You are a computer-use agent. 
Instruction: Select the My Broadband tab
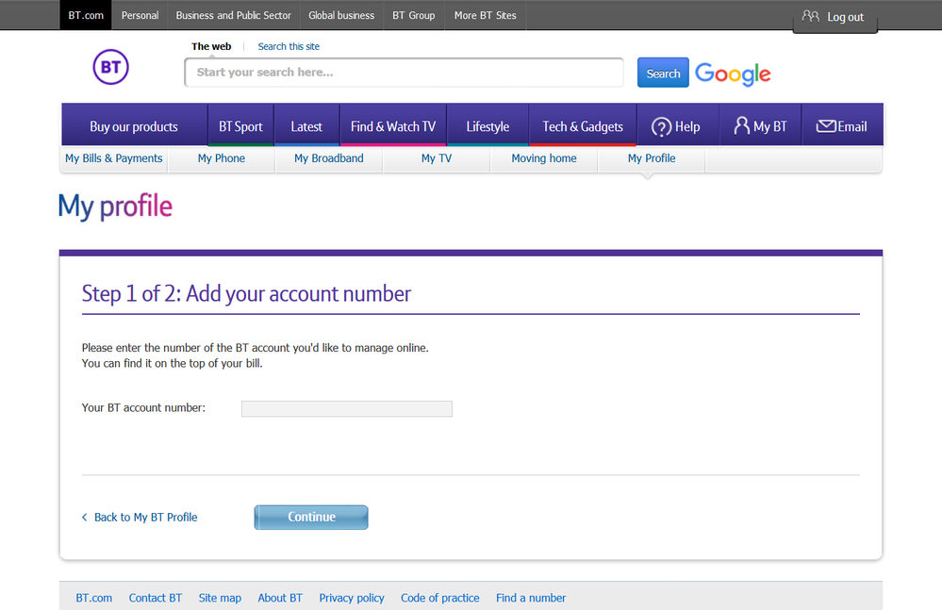[x=328, y=158]
